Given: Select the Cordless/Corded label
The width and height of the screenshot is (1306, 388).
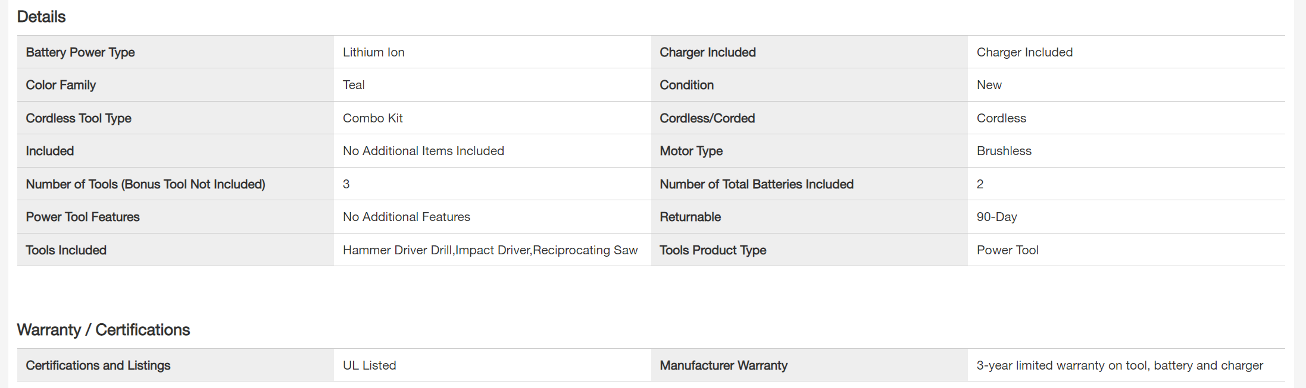Looking at the screenshot, I should pyautogui.click(x=707, y=118).
